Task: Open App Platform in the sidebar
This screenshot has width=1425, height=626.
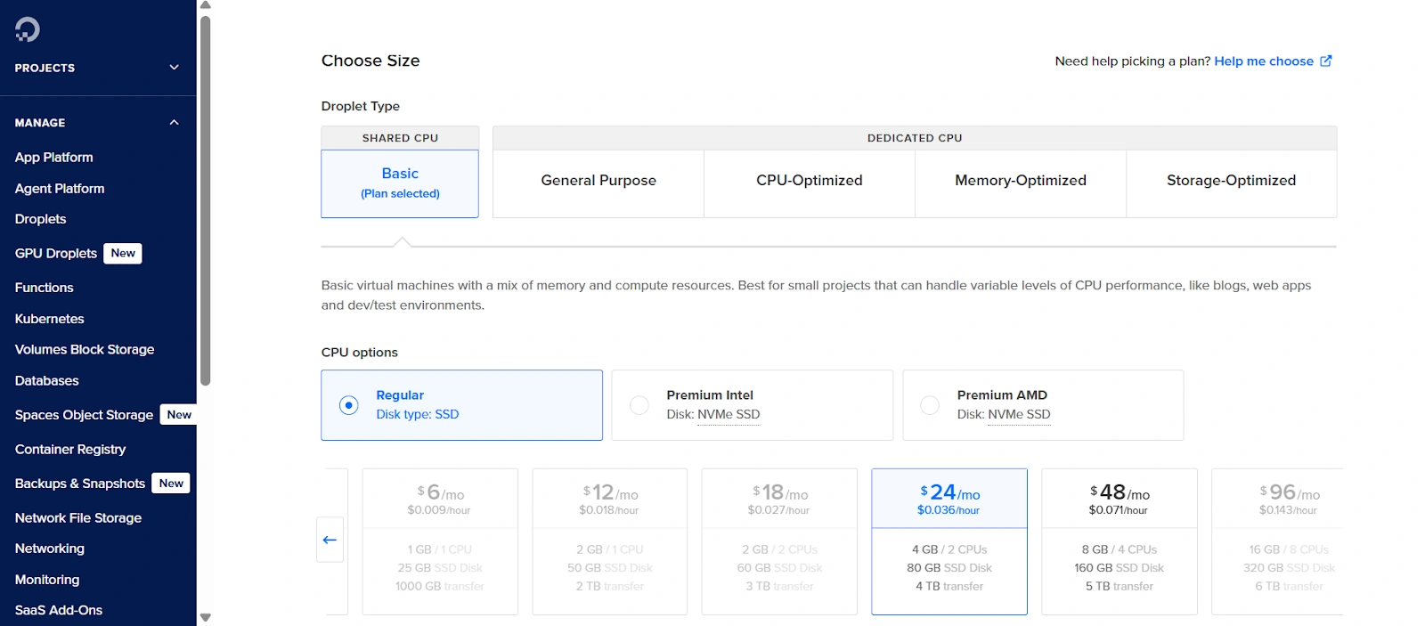Action: [54, 157]
